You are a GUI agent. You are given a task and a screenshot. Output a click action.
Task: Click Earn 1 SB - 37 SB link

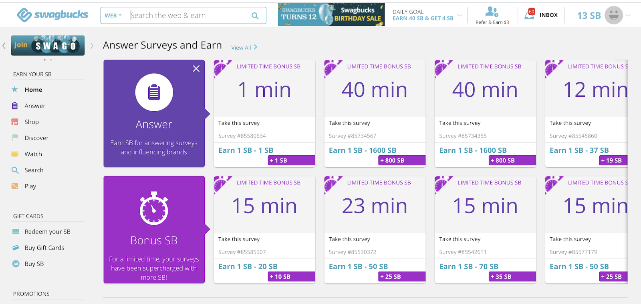coord(579,150)
